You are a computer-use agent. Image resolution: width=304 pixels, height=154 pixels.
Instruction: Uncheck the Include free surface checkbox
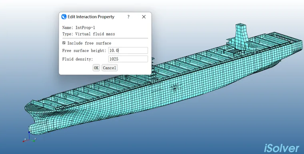[64, 43]
